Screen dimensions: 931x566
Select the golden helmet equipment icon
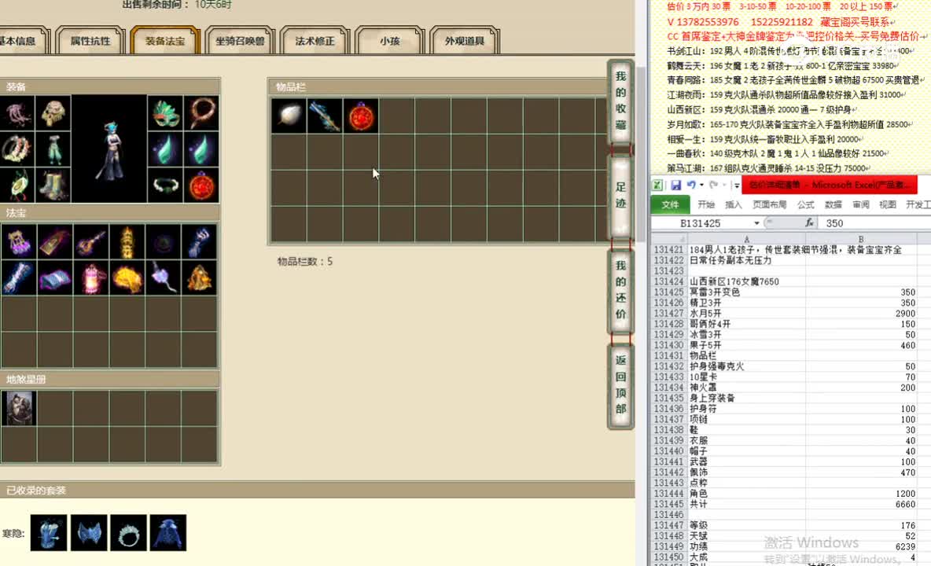[x=53, y=113]
